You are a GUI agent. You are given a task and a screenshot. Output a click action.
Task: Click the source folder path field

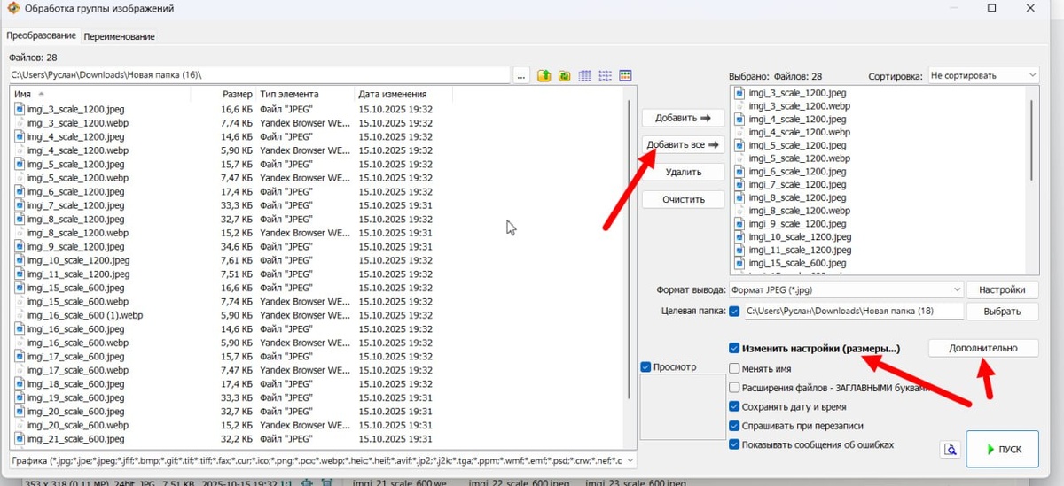point(258,76)
